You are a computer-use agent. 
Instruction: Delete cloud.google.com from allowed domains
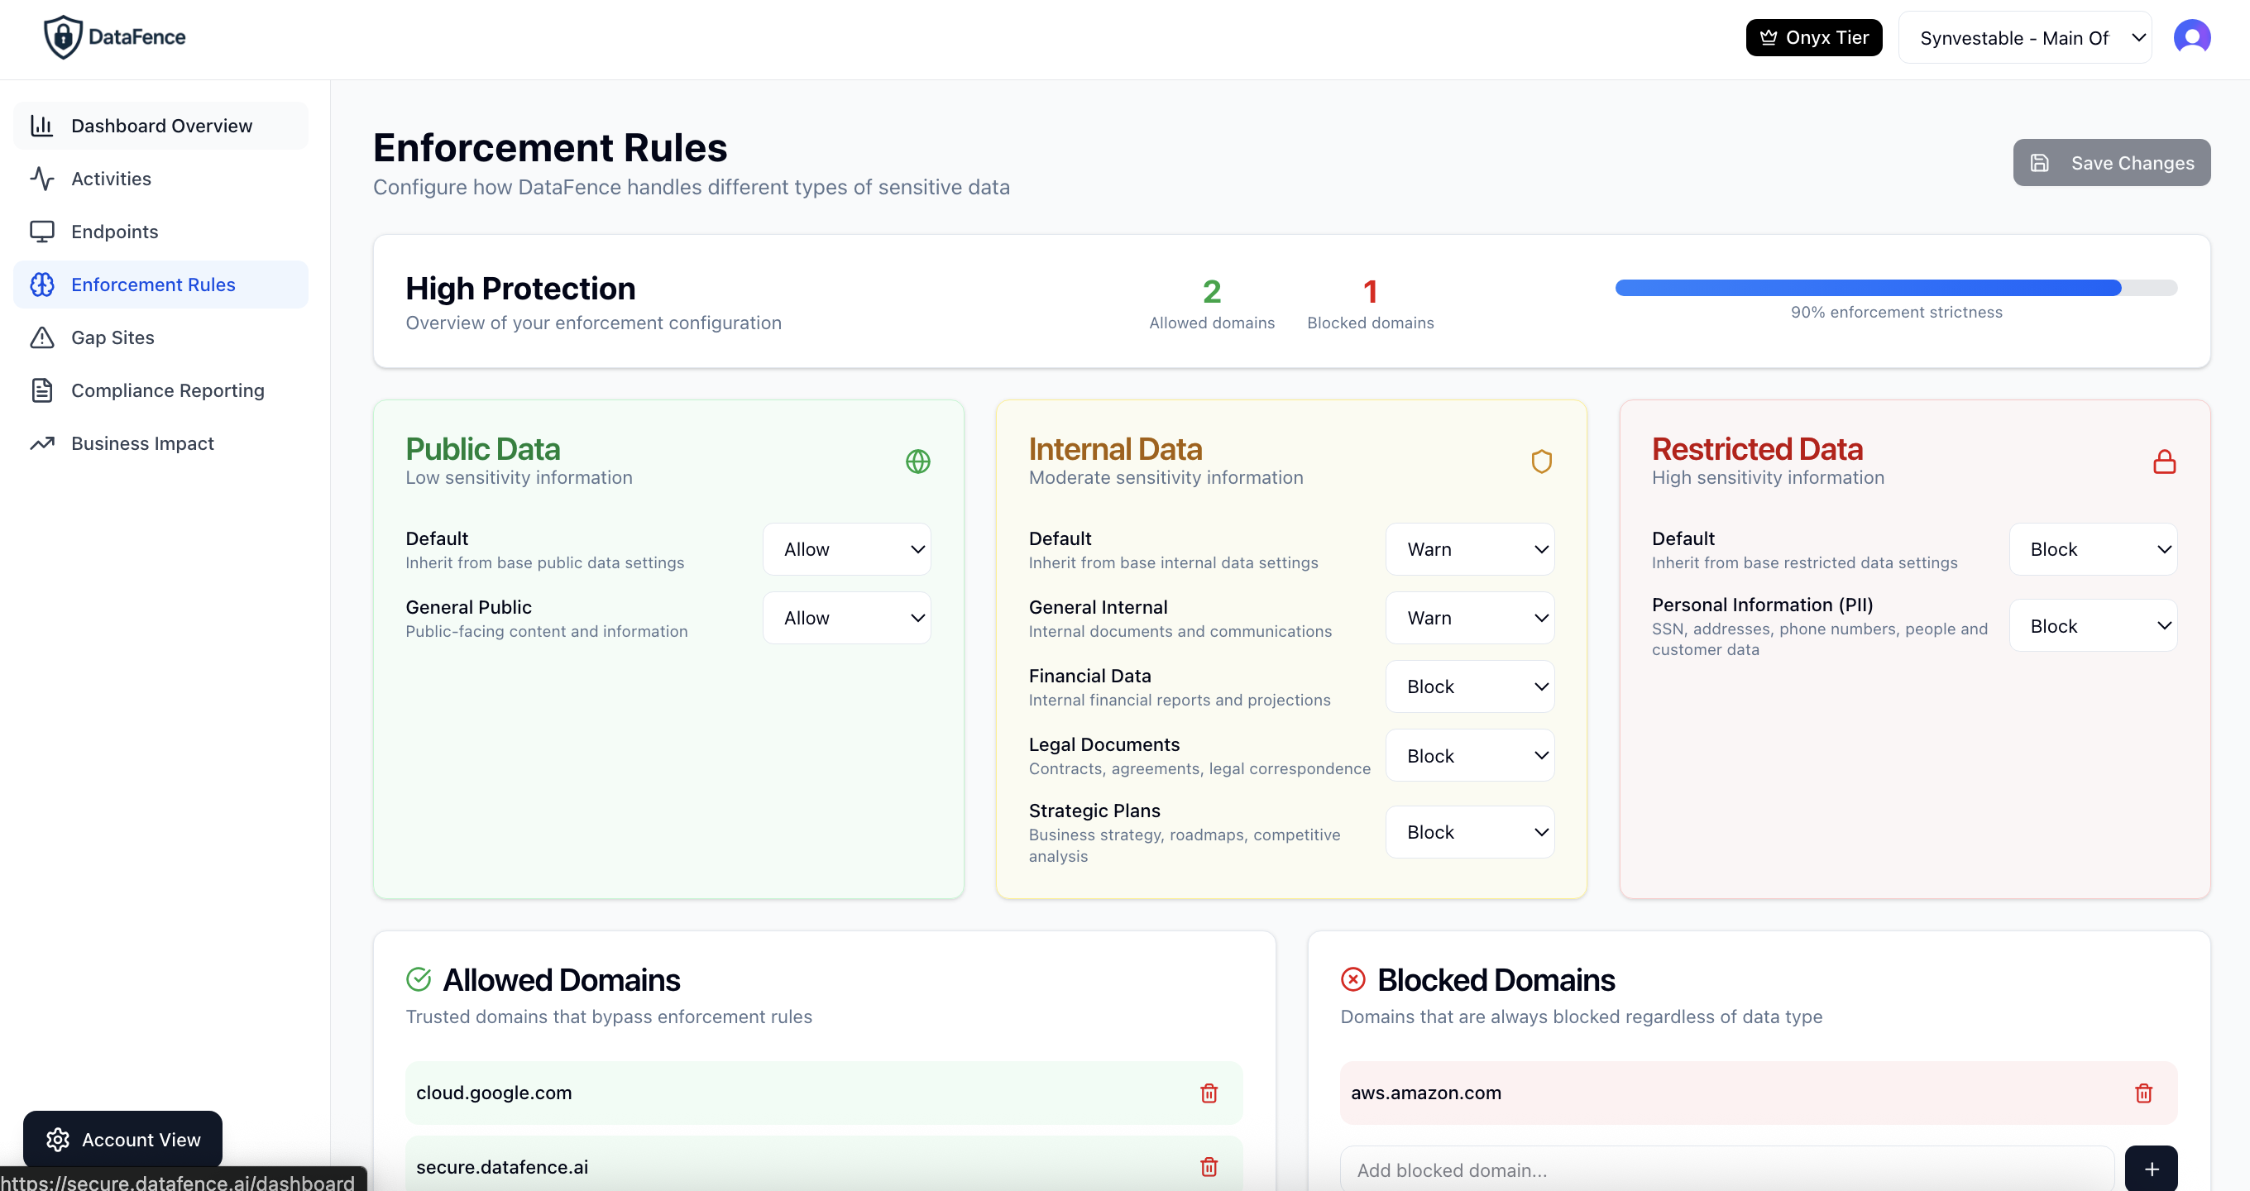(1209, 1093)
